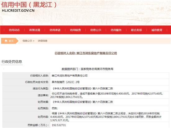Viewport: 171px width, 128px height.
Task: Click the 处罚内容 description text
Action: [106, 117]
